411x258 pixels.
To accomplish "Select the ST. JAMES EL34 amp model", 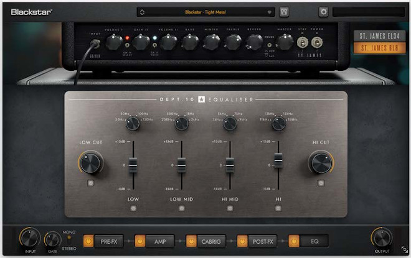I will (x=375, y=36).
